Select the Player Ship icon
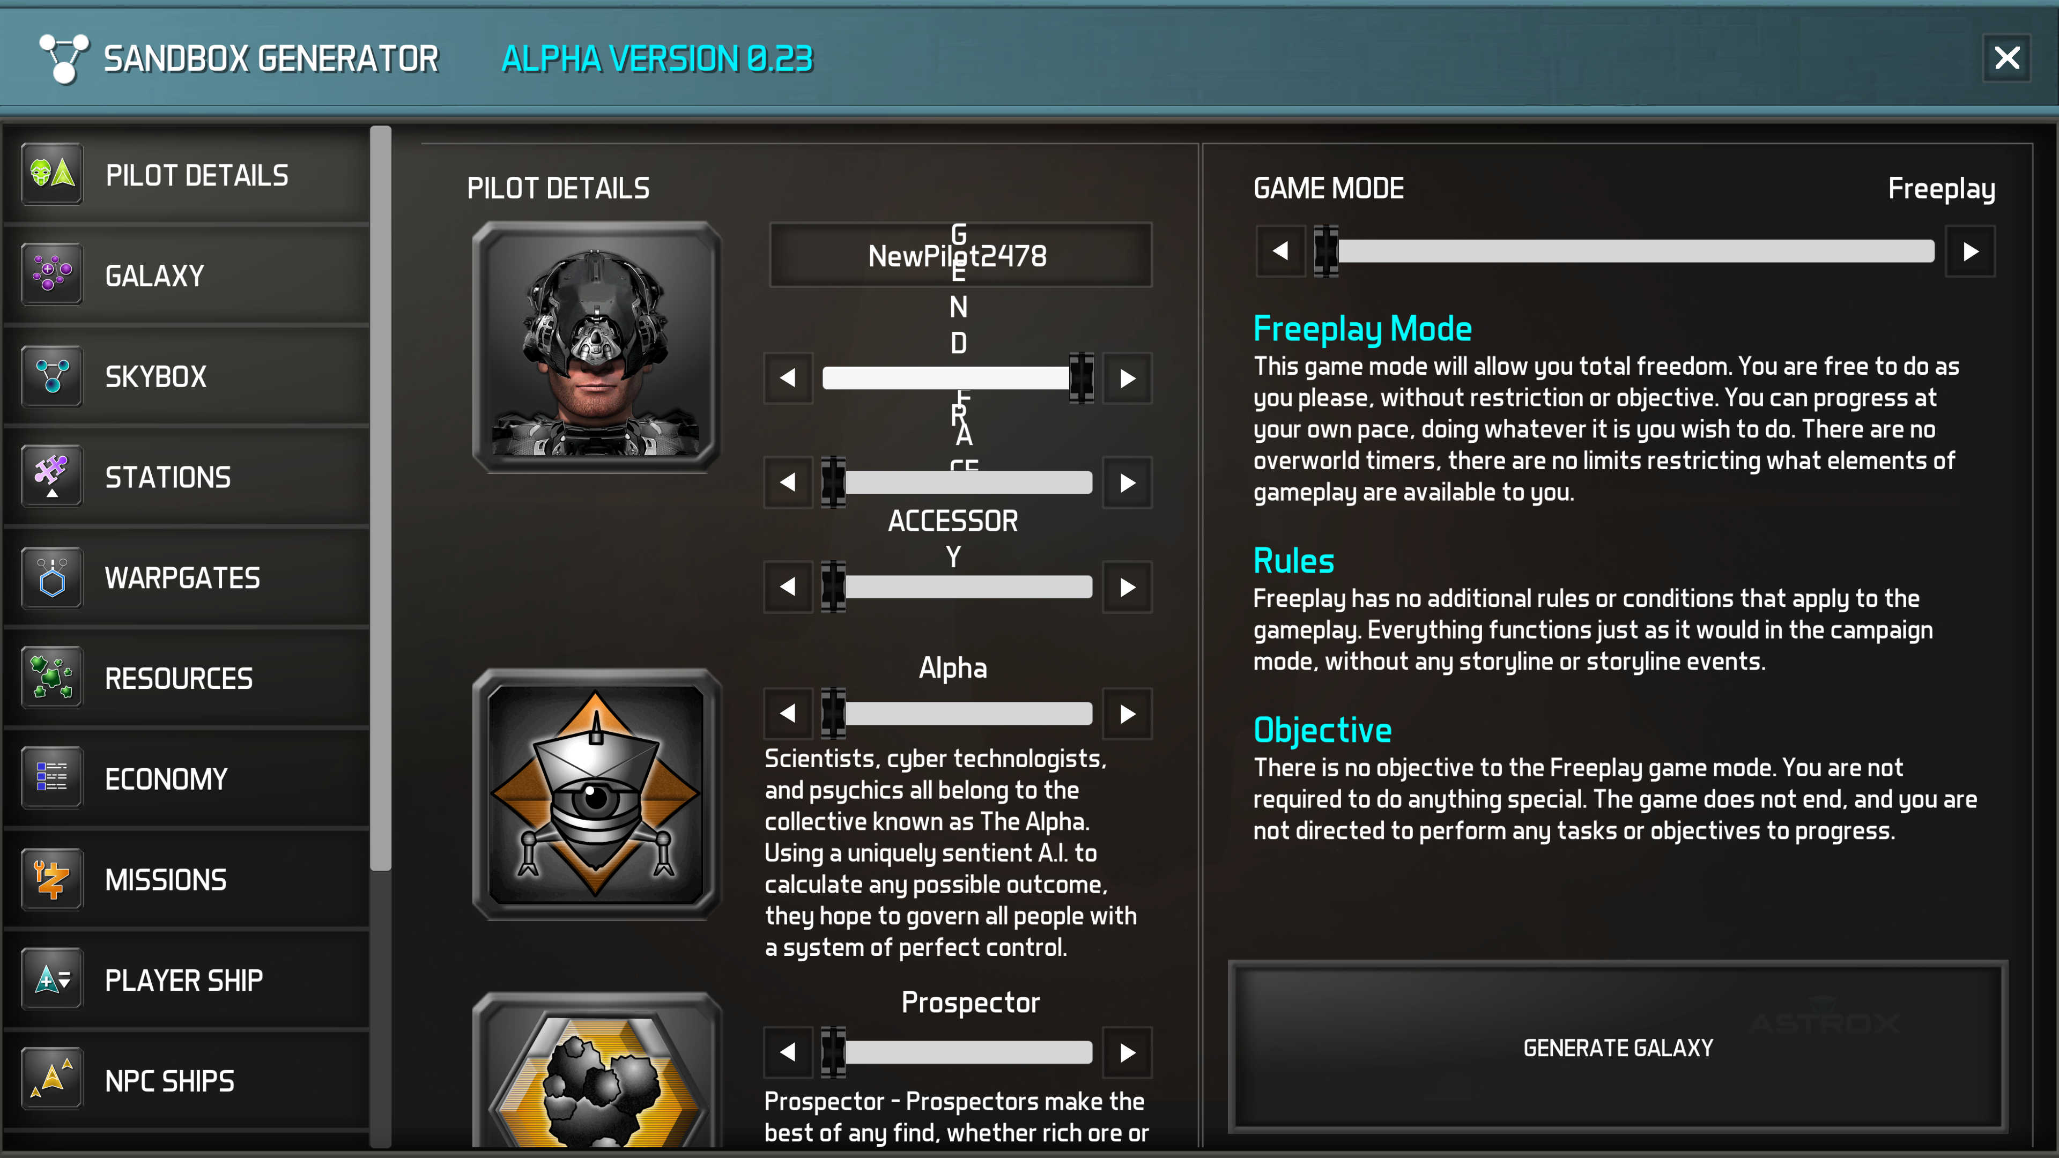The width and height of the screenshot is (2059, 1158). tap(52, 980)
